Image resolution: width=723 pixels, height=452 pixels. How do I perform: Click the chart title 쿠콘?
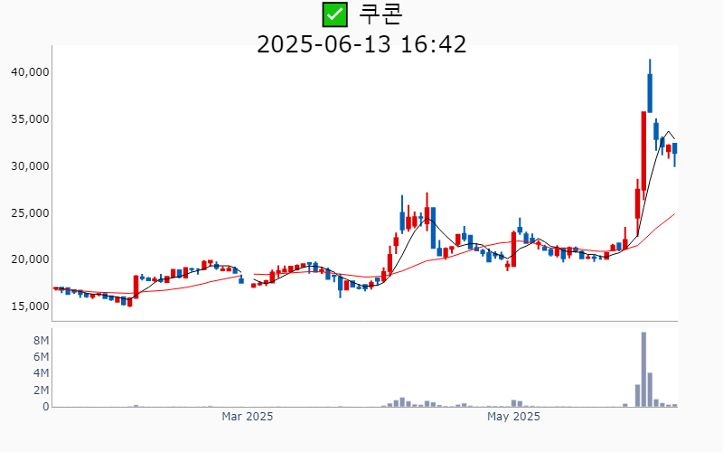380,14
